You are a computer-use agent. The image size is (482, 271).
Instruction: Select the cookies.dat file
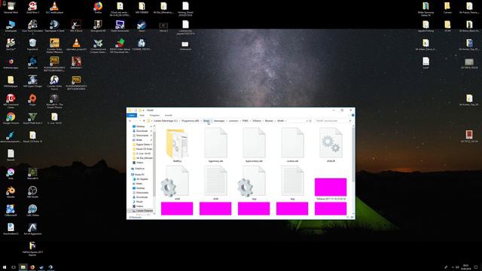tap(292, 145)
